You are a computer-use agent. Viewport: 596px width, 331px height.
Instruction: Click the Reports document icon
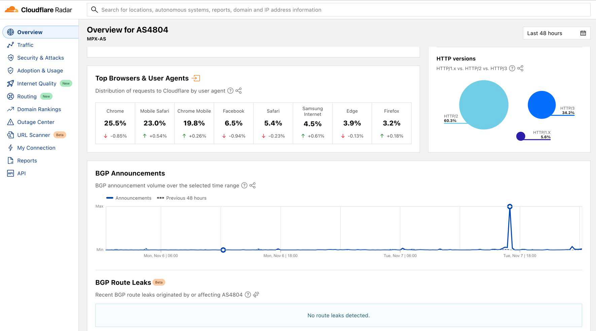10,161
